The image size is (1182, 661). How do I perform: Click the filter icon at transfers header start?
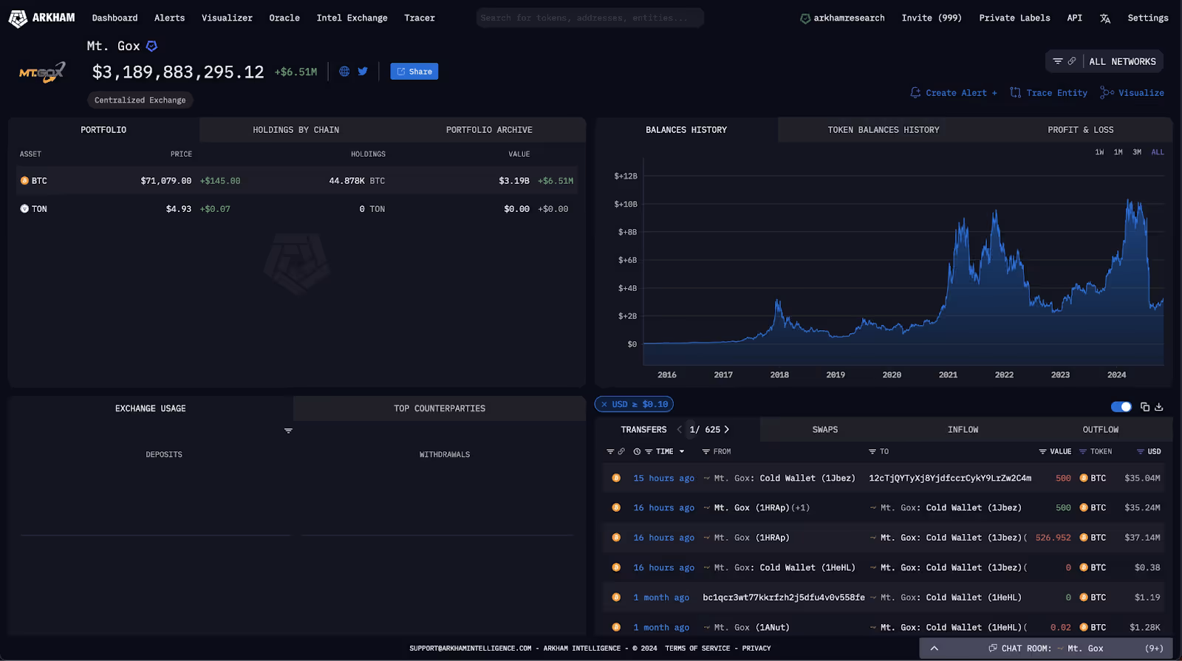click(610, 451)
